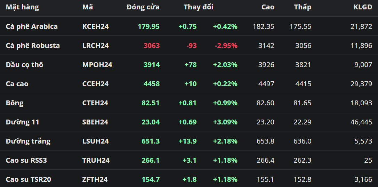Open the Đường trắng commodity

(28, 141)
